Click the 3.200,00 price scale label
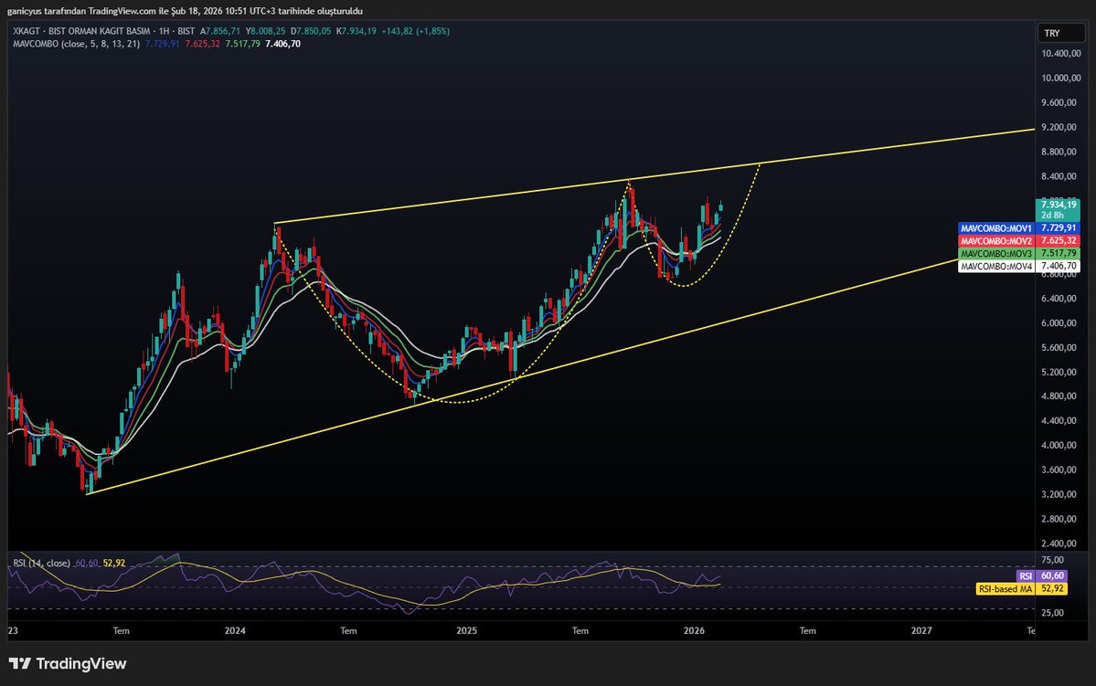This screenshot has height=686, width=1096. tap(1060, 494)
